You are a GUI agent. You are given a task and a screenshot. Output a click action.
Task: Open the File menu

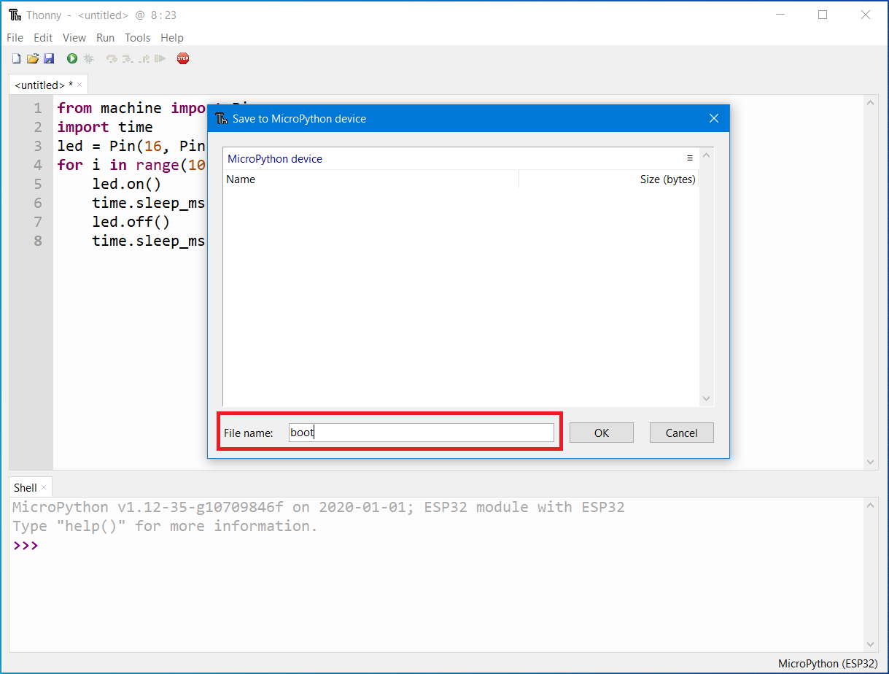(x=15, y=37)
